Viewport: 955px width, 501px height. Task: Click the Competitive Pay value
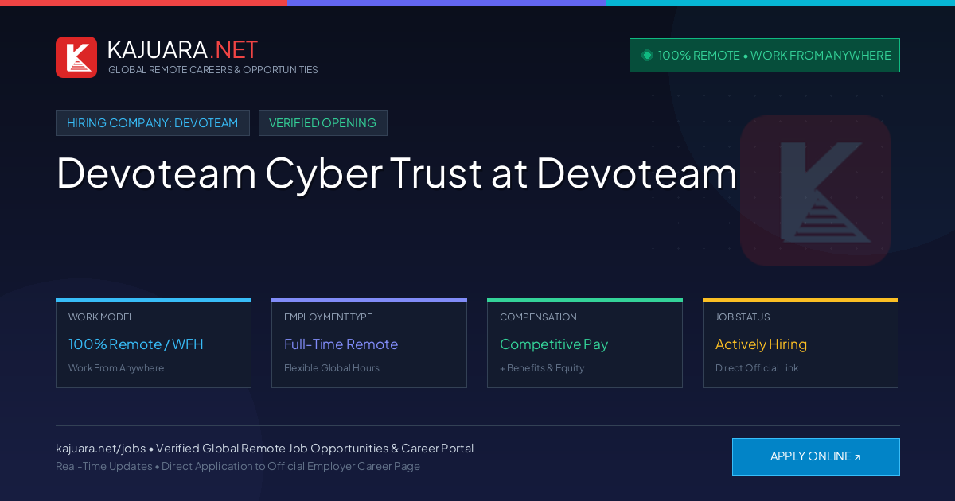point(554,344)
